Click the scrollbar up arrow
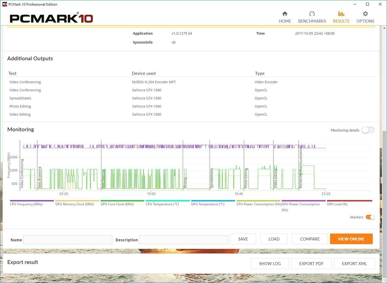Screen dimensions: 387x283 [384, 28]
